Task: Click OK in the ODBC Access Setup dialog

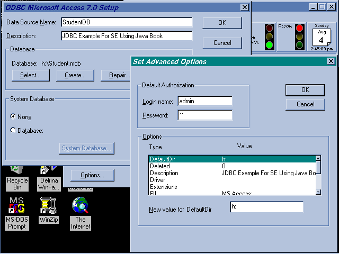Action: [222, 23]
